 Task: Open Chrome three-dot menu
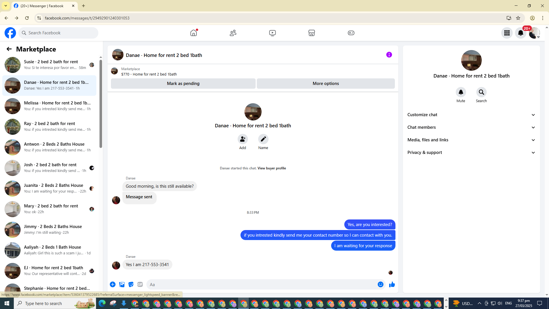point(543,18)
